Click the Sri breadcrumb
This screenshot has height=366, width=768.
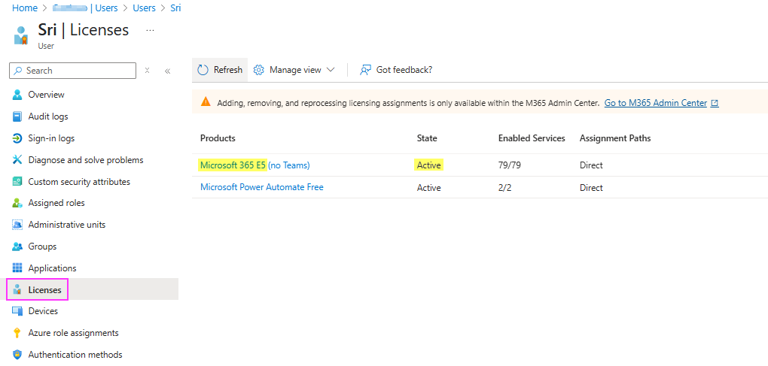point(175,8)
